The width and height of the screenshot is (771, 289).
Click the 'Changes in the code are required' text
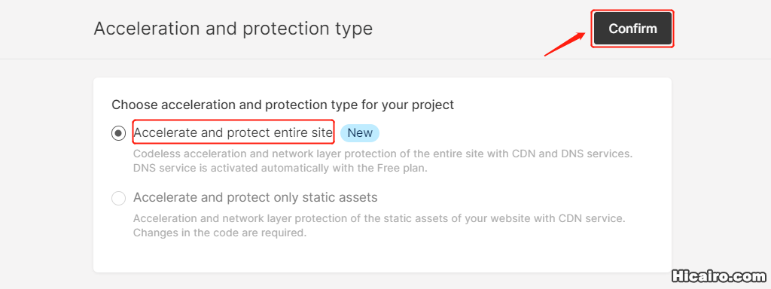click(x=220, y=233)
